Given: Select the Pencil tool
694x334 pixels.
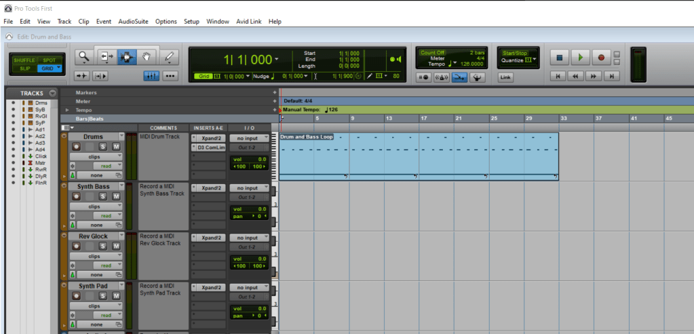Looking at the screenshot, I should [170, 58].
